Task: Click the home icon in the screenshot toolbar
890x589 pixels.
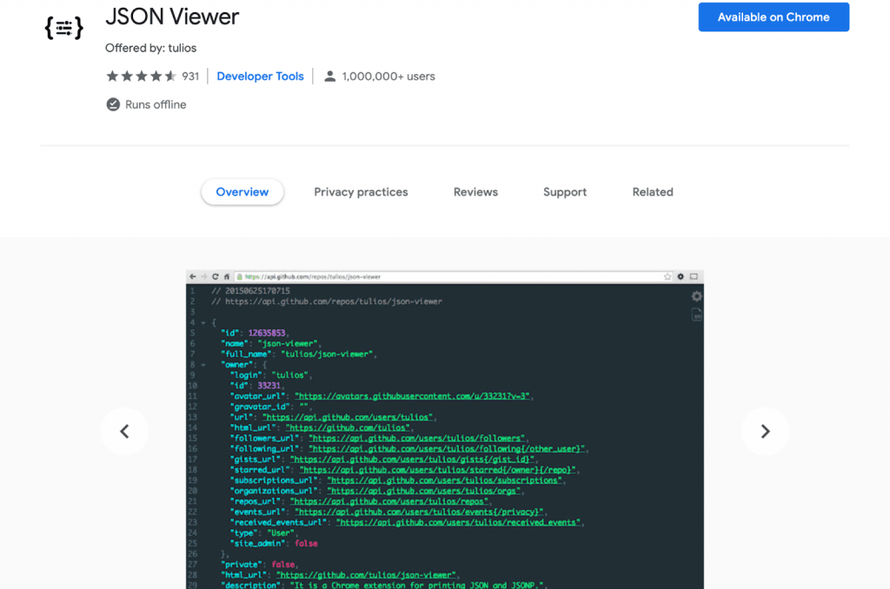Action: [x=226, y=276]
